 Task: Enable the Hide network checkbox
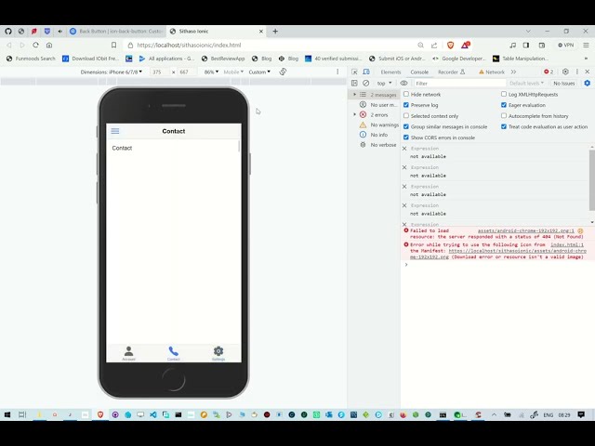coord(406,94)
